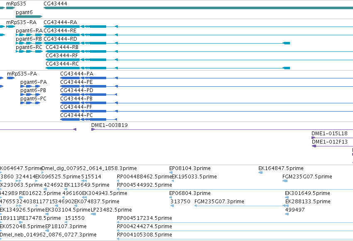Click clone DME1-015L18
The width and height of the screenshot is (353, 241).
point(330,134)
